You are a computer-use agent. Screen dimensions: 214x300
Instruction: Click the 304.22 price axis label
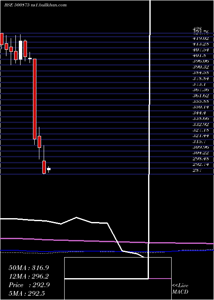click(201, 153)
